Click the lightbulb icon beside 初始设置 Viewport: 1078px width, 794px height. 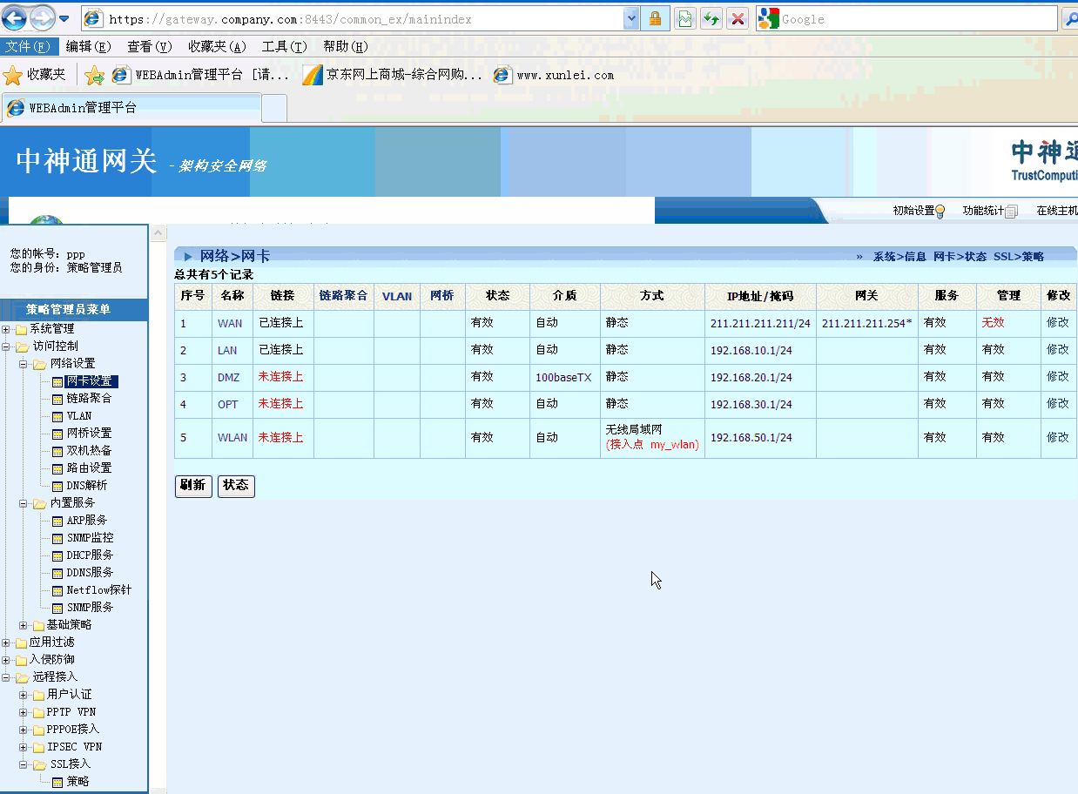(940, 212)
